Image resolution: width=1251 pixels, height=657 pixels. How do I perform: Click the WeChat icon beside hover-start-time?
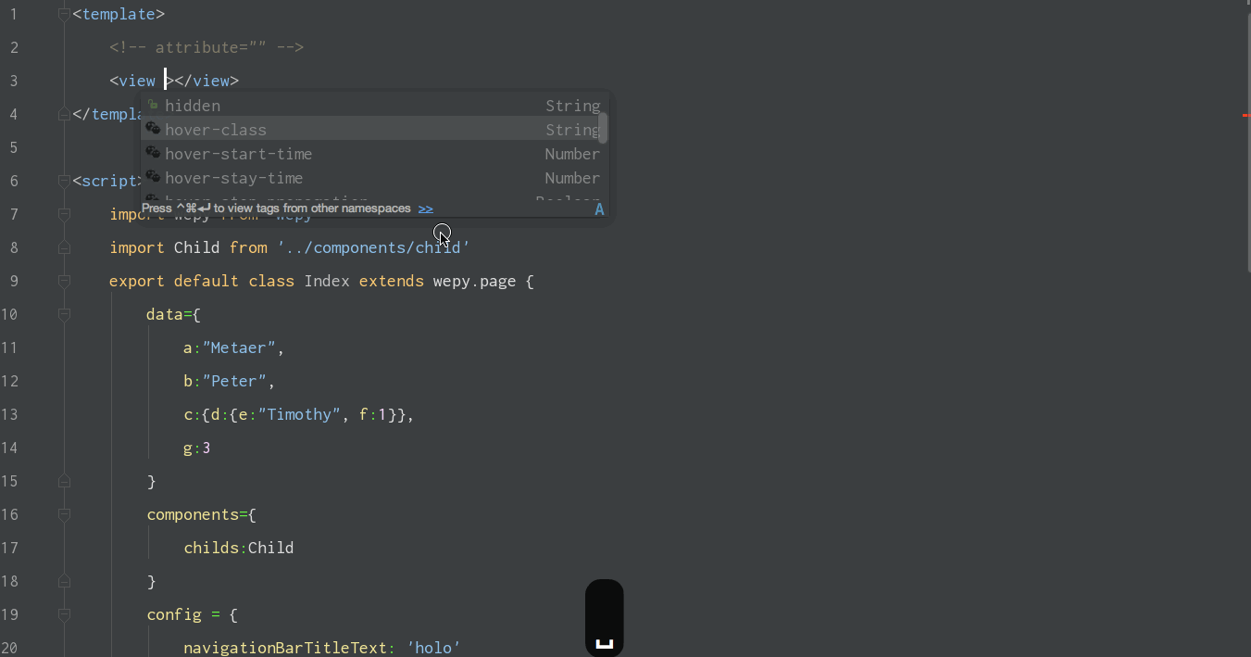coord(153,153)
